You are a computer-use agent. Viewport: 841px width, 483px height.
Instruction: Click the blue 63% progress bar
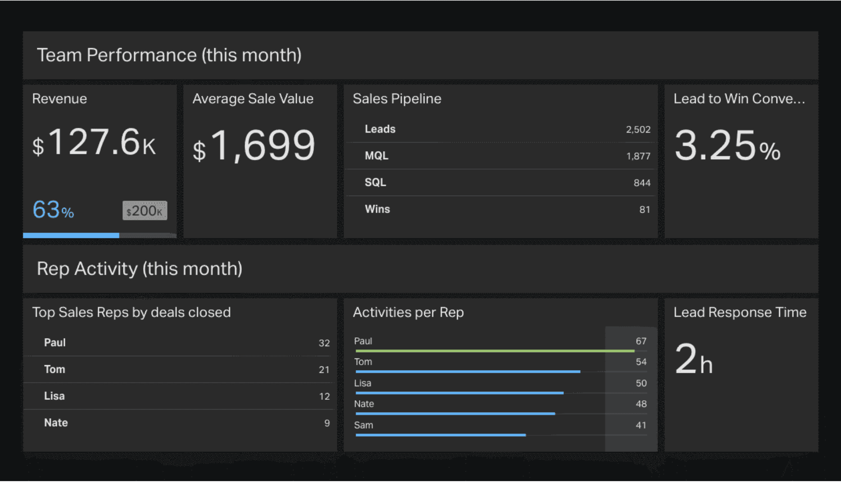coord(71,235)
